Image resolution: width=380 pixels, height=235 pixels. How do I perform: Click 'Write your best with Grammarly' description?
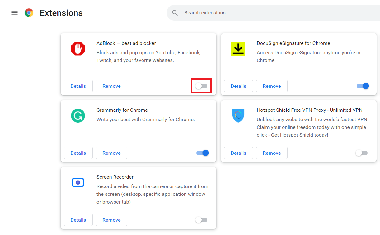(146, 119)
